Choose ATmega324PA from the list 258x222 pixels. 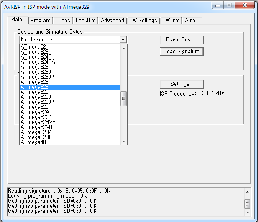pos(70,62)
